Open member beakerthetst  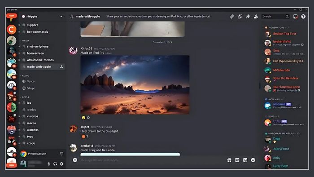(284, 43)
